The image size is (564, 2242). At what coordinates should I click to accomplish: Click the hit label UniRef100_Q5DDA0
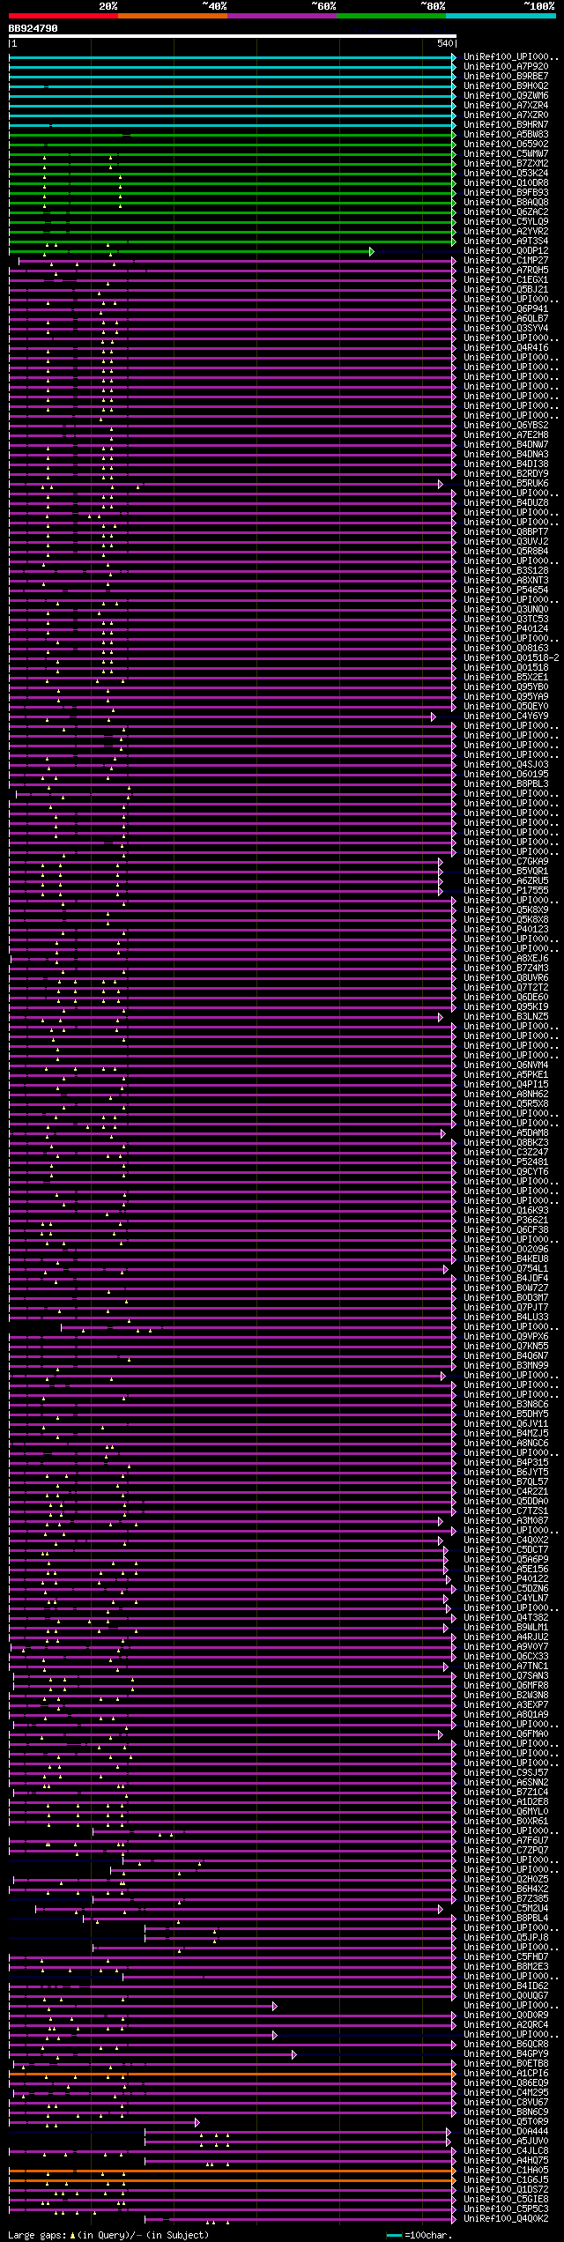point(506,1502)
